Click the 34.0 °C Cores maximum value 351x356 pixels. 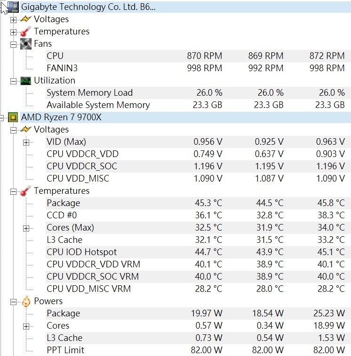click(331, 227)
